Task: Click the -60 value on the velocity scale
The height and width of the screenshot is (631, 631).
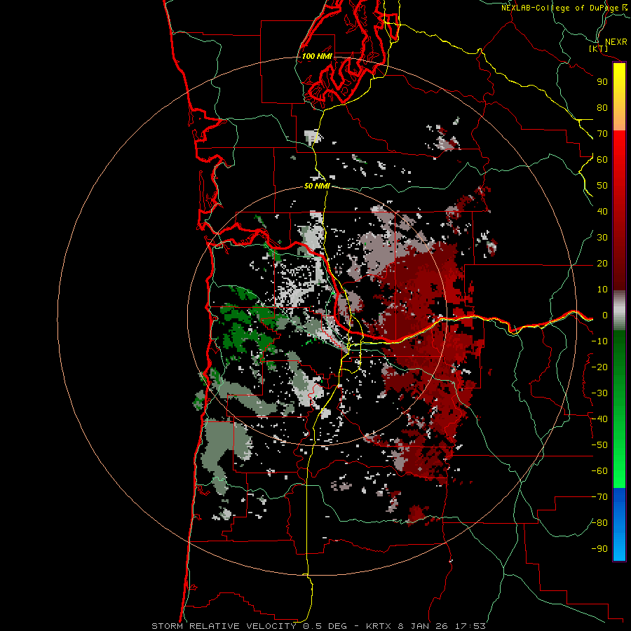Action: (x=599, y=471)
